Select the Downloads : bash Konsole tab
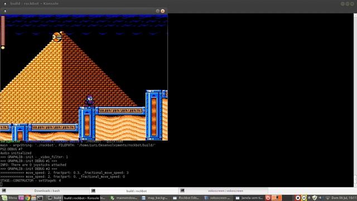Screen dimensions: 357x201 tap(45, 191)
